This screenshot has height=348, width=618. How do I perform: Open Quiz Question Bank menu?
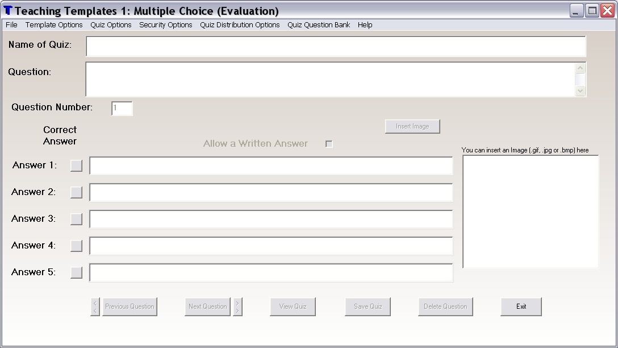coord(319,25)
